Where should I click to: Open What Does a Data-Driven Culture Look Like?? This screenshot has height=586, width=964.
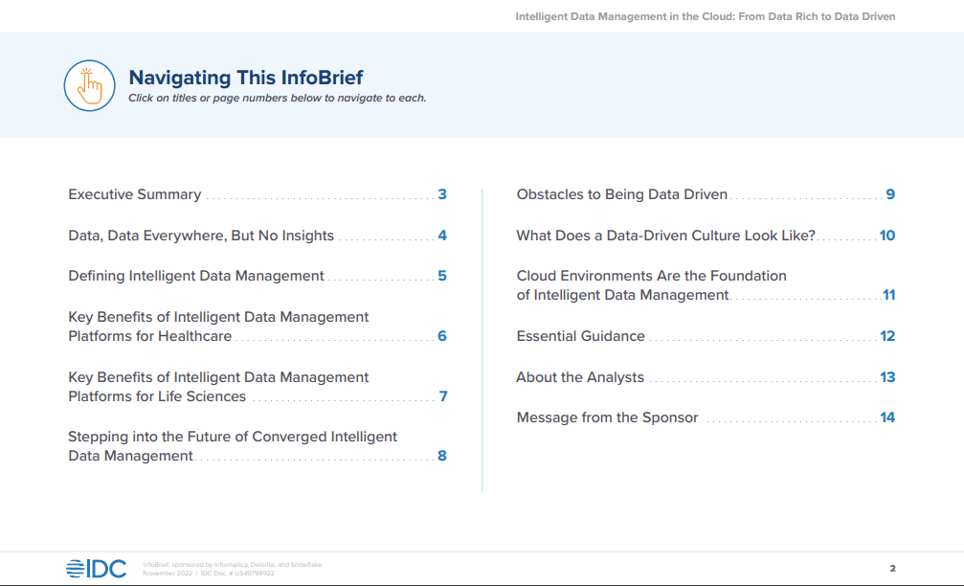pos(665,236)
